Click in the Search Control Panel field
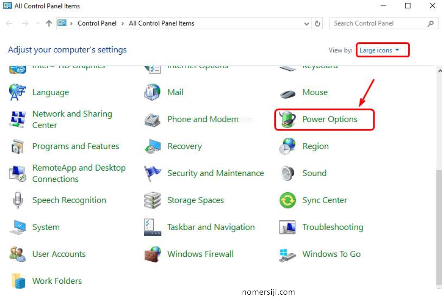 click(384, 23)
